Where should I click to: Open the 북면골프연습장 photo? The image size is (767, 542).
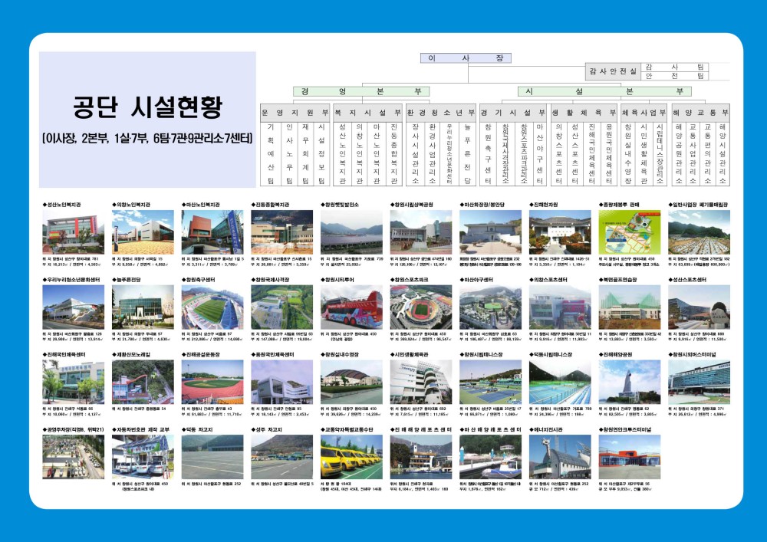tap(630, 307)
